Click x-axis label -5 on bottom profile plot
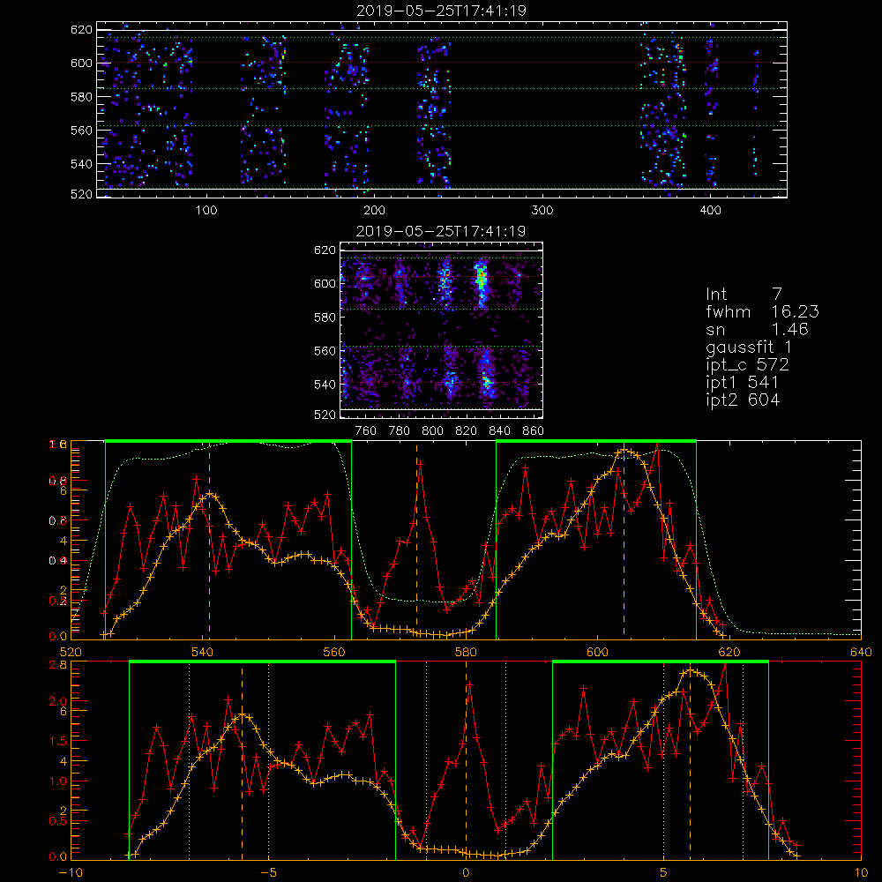The height and width of the screenshot is (882, 882). pyautogui.click(x=269, y=873)
